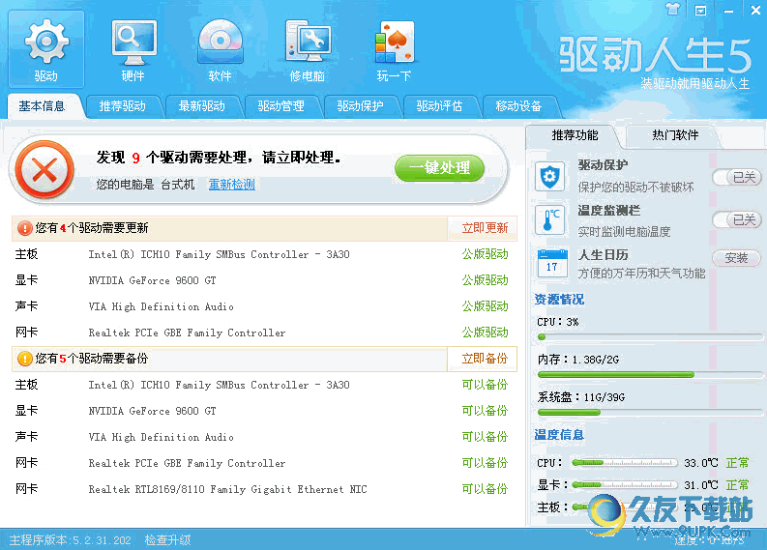Viewport: 767px width, 550px height.
Task: Click the red alert icon beside 需要更新
Action: 24,228
